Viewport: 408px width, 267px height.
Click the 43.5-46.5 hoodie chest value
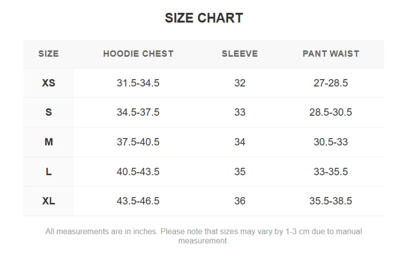138,201
